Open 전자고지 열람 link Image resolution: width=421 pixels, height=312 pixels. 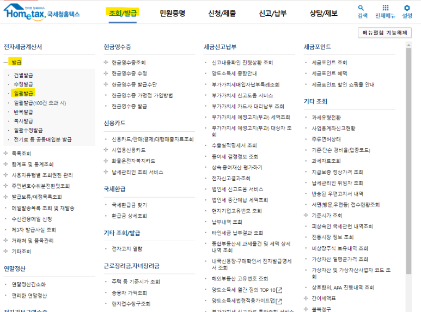click(x=127, y=249)
